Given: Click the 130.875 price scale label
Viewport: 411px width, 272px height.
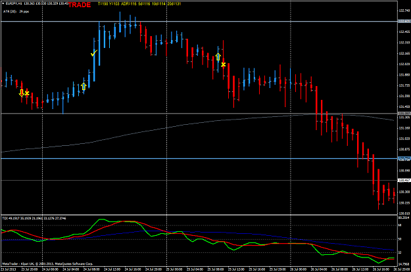Looking at the screenshot, I should (404, 149).
